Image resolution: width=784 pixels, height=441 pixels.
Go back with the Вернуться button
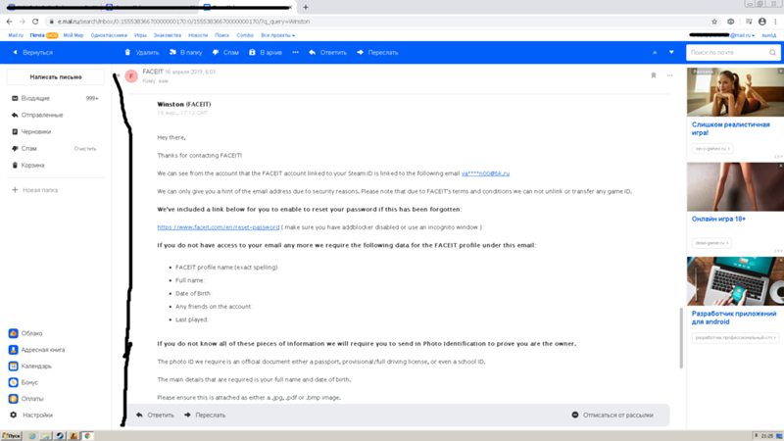point(32,53)
